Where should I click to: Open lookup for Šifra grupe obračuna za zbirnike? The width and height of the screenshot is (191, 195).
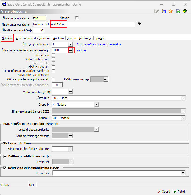click(x=70, y=149)
